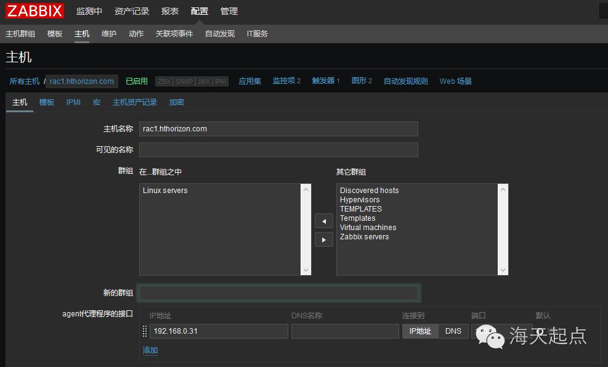Viewport: 608px width, 367px height.
Task: Focus the IP地址 field with 192.168.0.31
Action: pyautogui.click(x=219, y=331)
